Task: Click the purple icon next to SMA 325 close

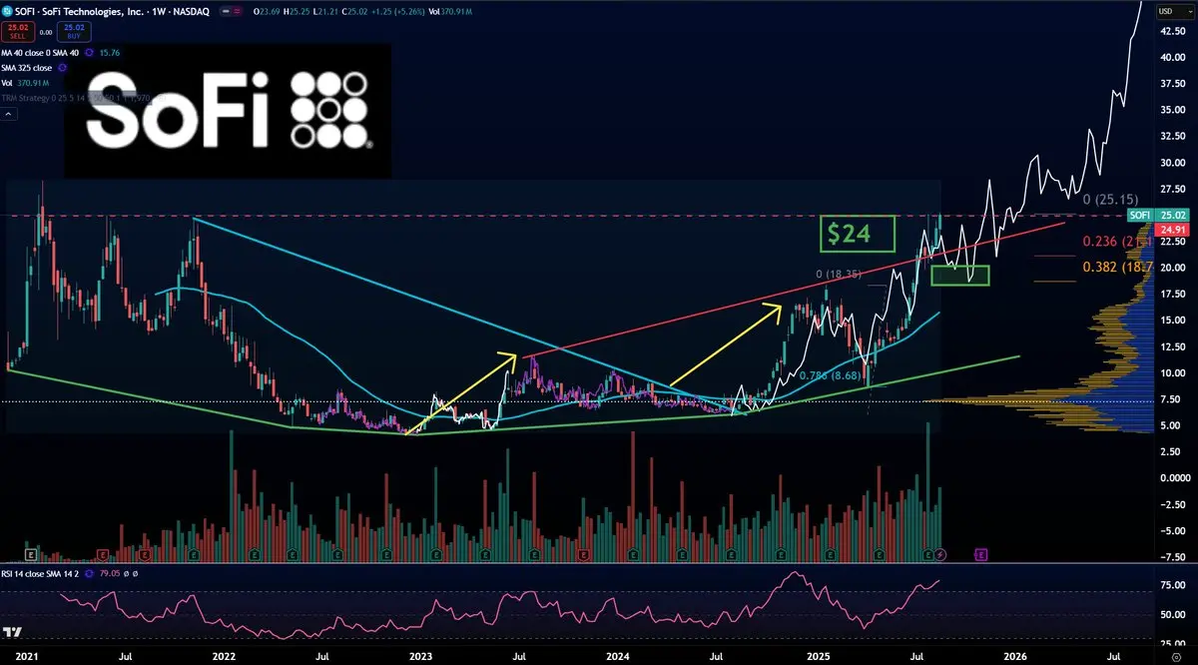Action: tap(62, 68)
